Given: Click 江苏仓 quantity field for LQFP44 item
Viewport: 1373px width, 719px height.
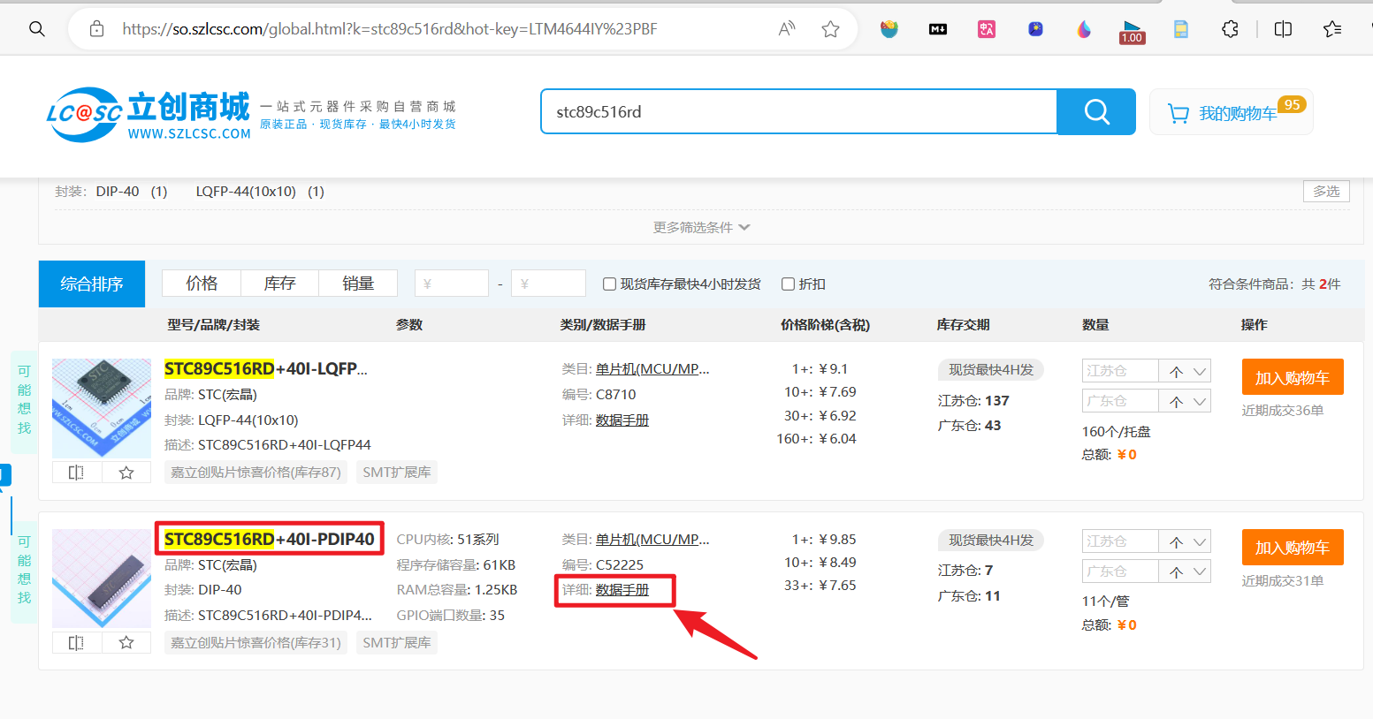Looking at the screenshot, I should coord(1119,371).
